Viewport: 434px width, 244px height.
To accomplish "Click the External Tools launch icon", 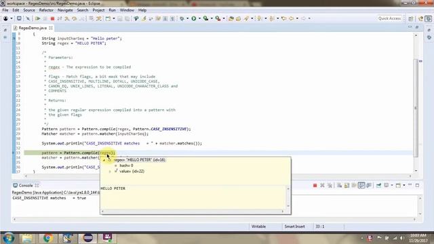I will 218,18.
